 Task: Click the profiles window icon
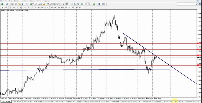[7, 4]
